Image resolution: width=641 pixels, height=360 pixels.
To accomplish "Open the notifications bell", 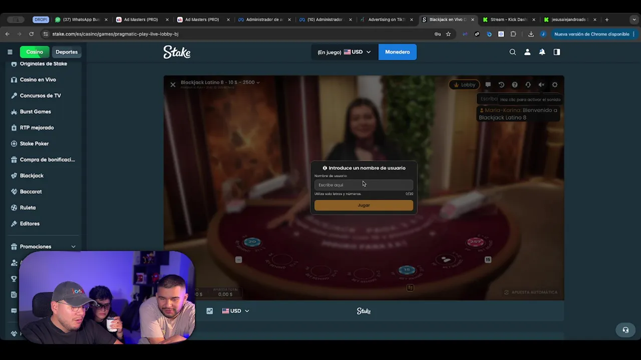I will [542, 52].
